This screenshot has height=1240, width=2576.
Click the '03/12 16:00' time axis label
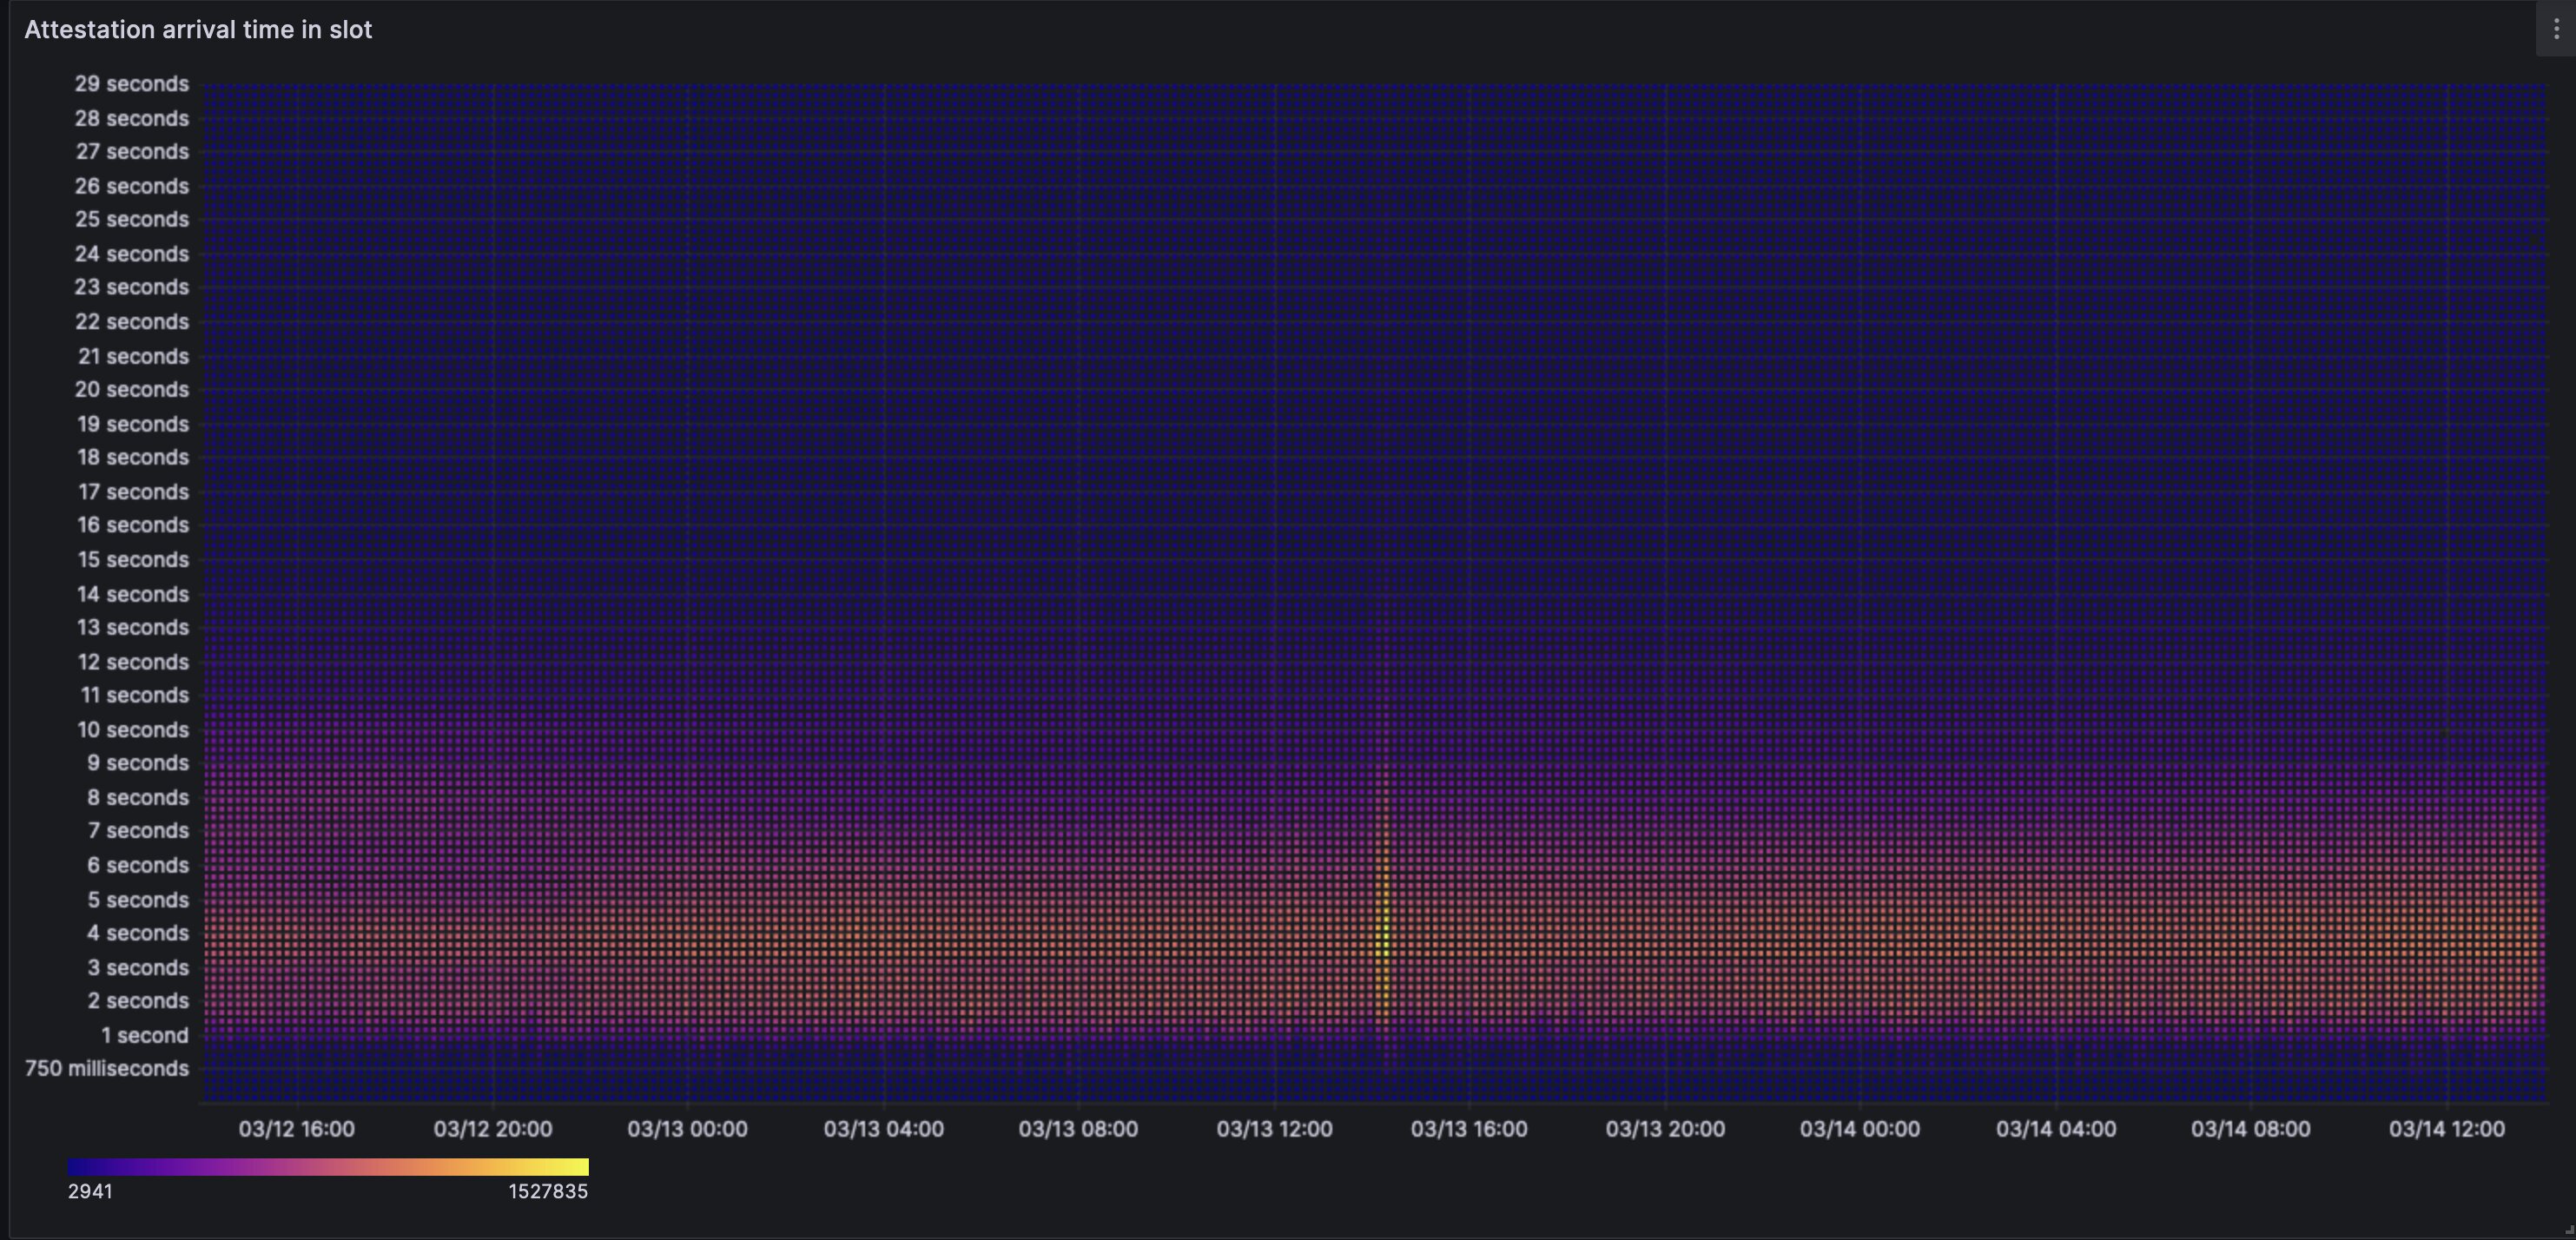[x=296, y=1129]
